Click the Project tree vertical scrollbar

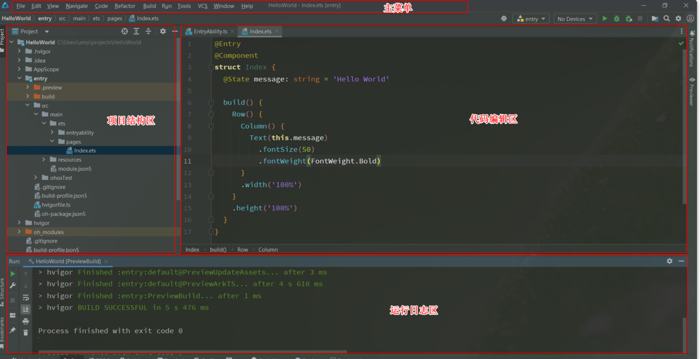click(178, 118)
